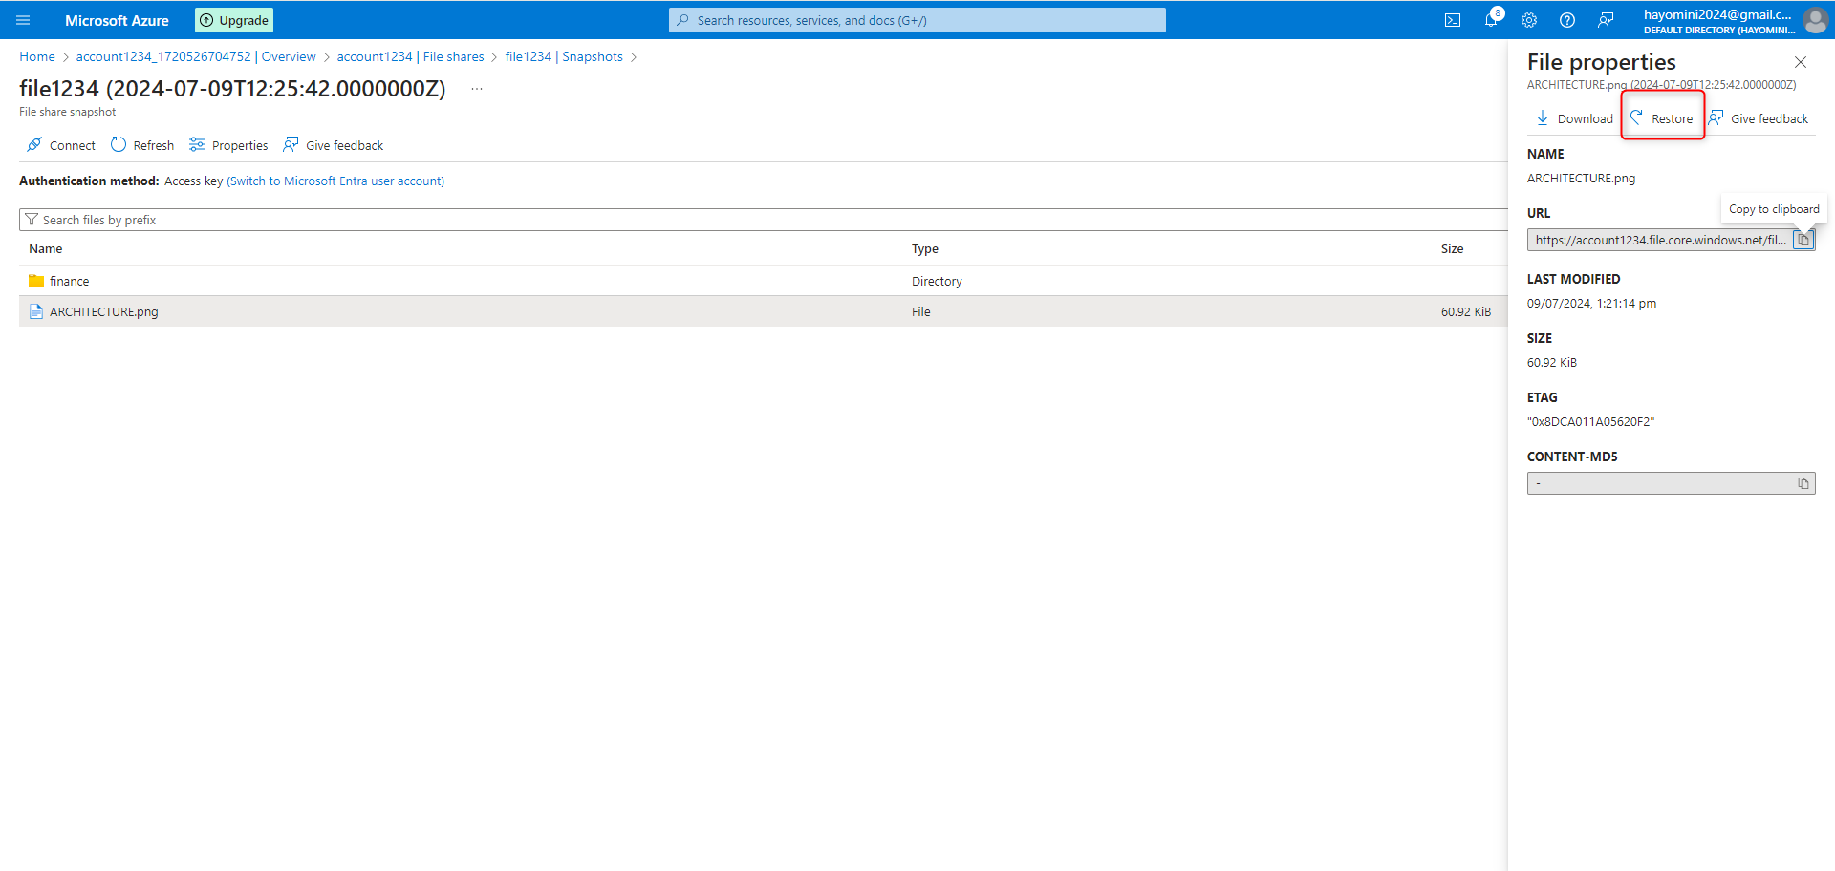
Task: Go to Home breadcrumb
Action: click(x=37, y=57)
